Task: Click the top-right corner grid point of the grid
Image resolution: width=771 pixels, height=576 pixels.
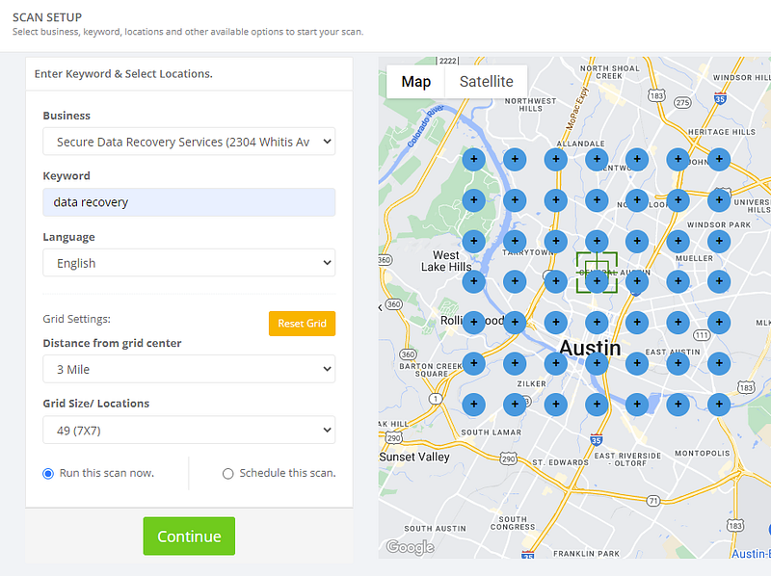Action: (719, 159)
